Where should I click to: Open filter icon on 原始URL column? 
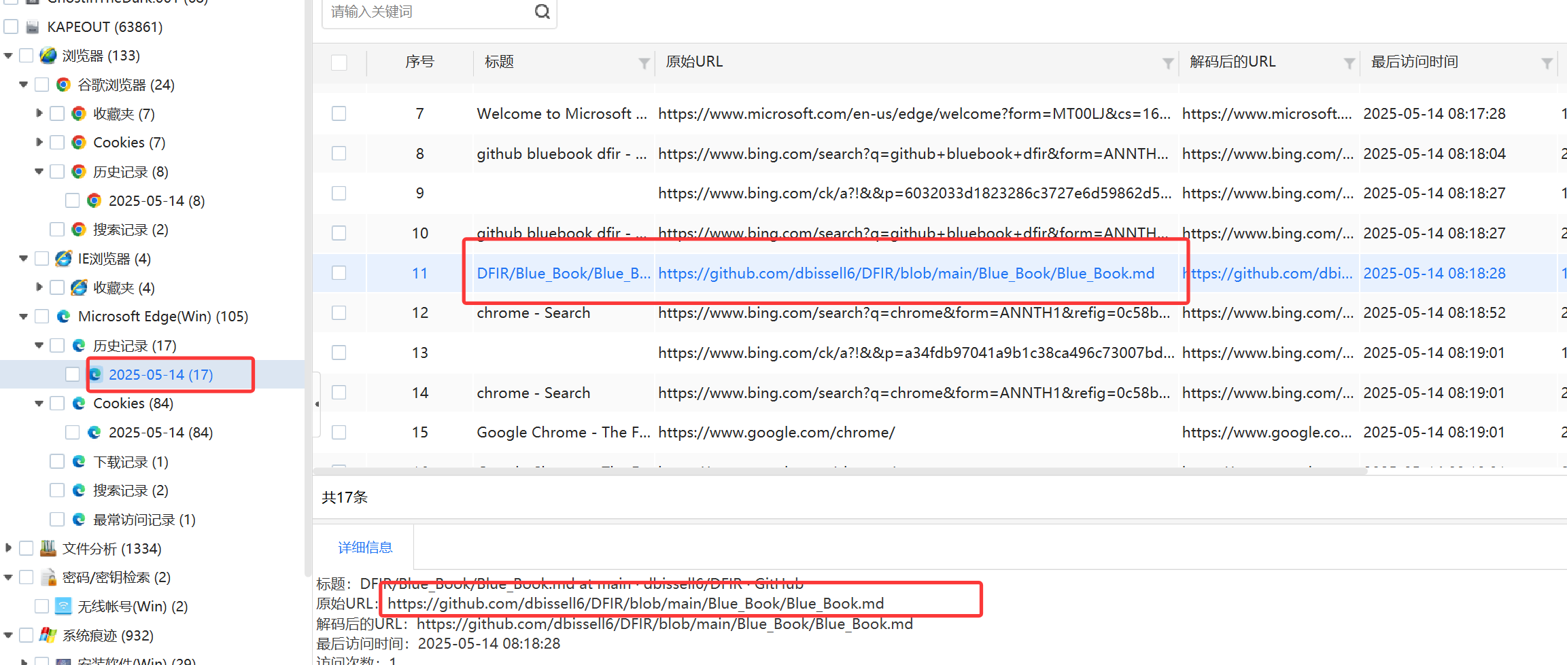pyautogui.click(x=1168, y=63)
